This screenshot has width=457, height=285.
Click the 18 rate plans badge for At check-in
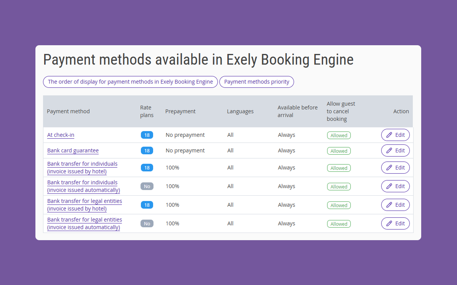[x=147, y=135]
